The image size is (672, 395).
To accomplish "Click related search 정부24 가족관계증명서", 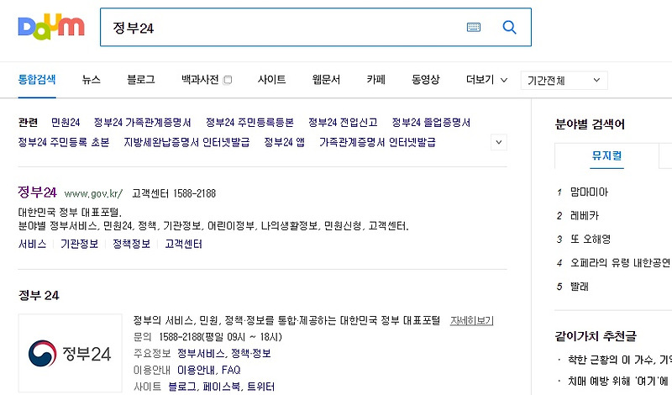I will pyautogui.click(x=142, y=123).
